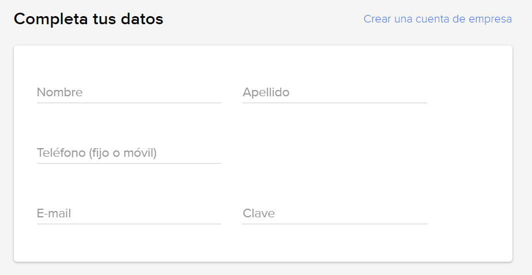Focus the Clave password field
532x275 pixels.
pyautogui.click(x=334, y=213)
